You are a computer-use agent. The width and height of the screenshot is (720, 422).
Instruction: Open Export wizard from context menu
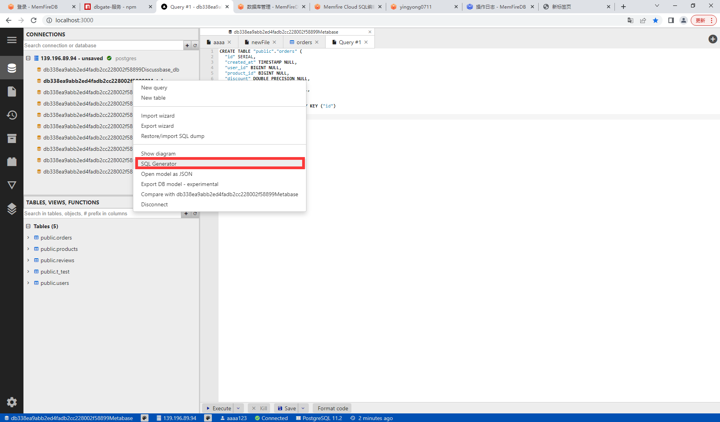point(220,126)
